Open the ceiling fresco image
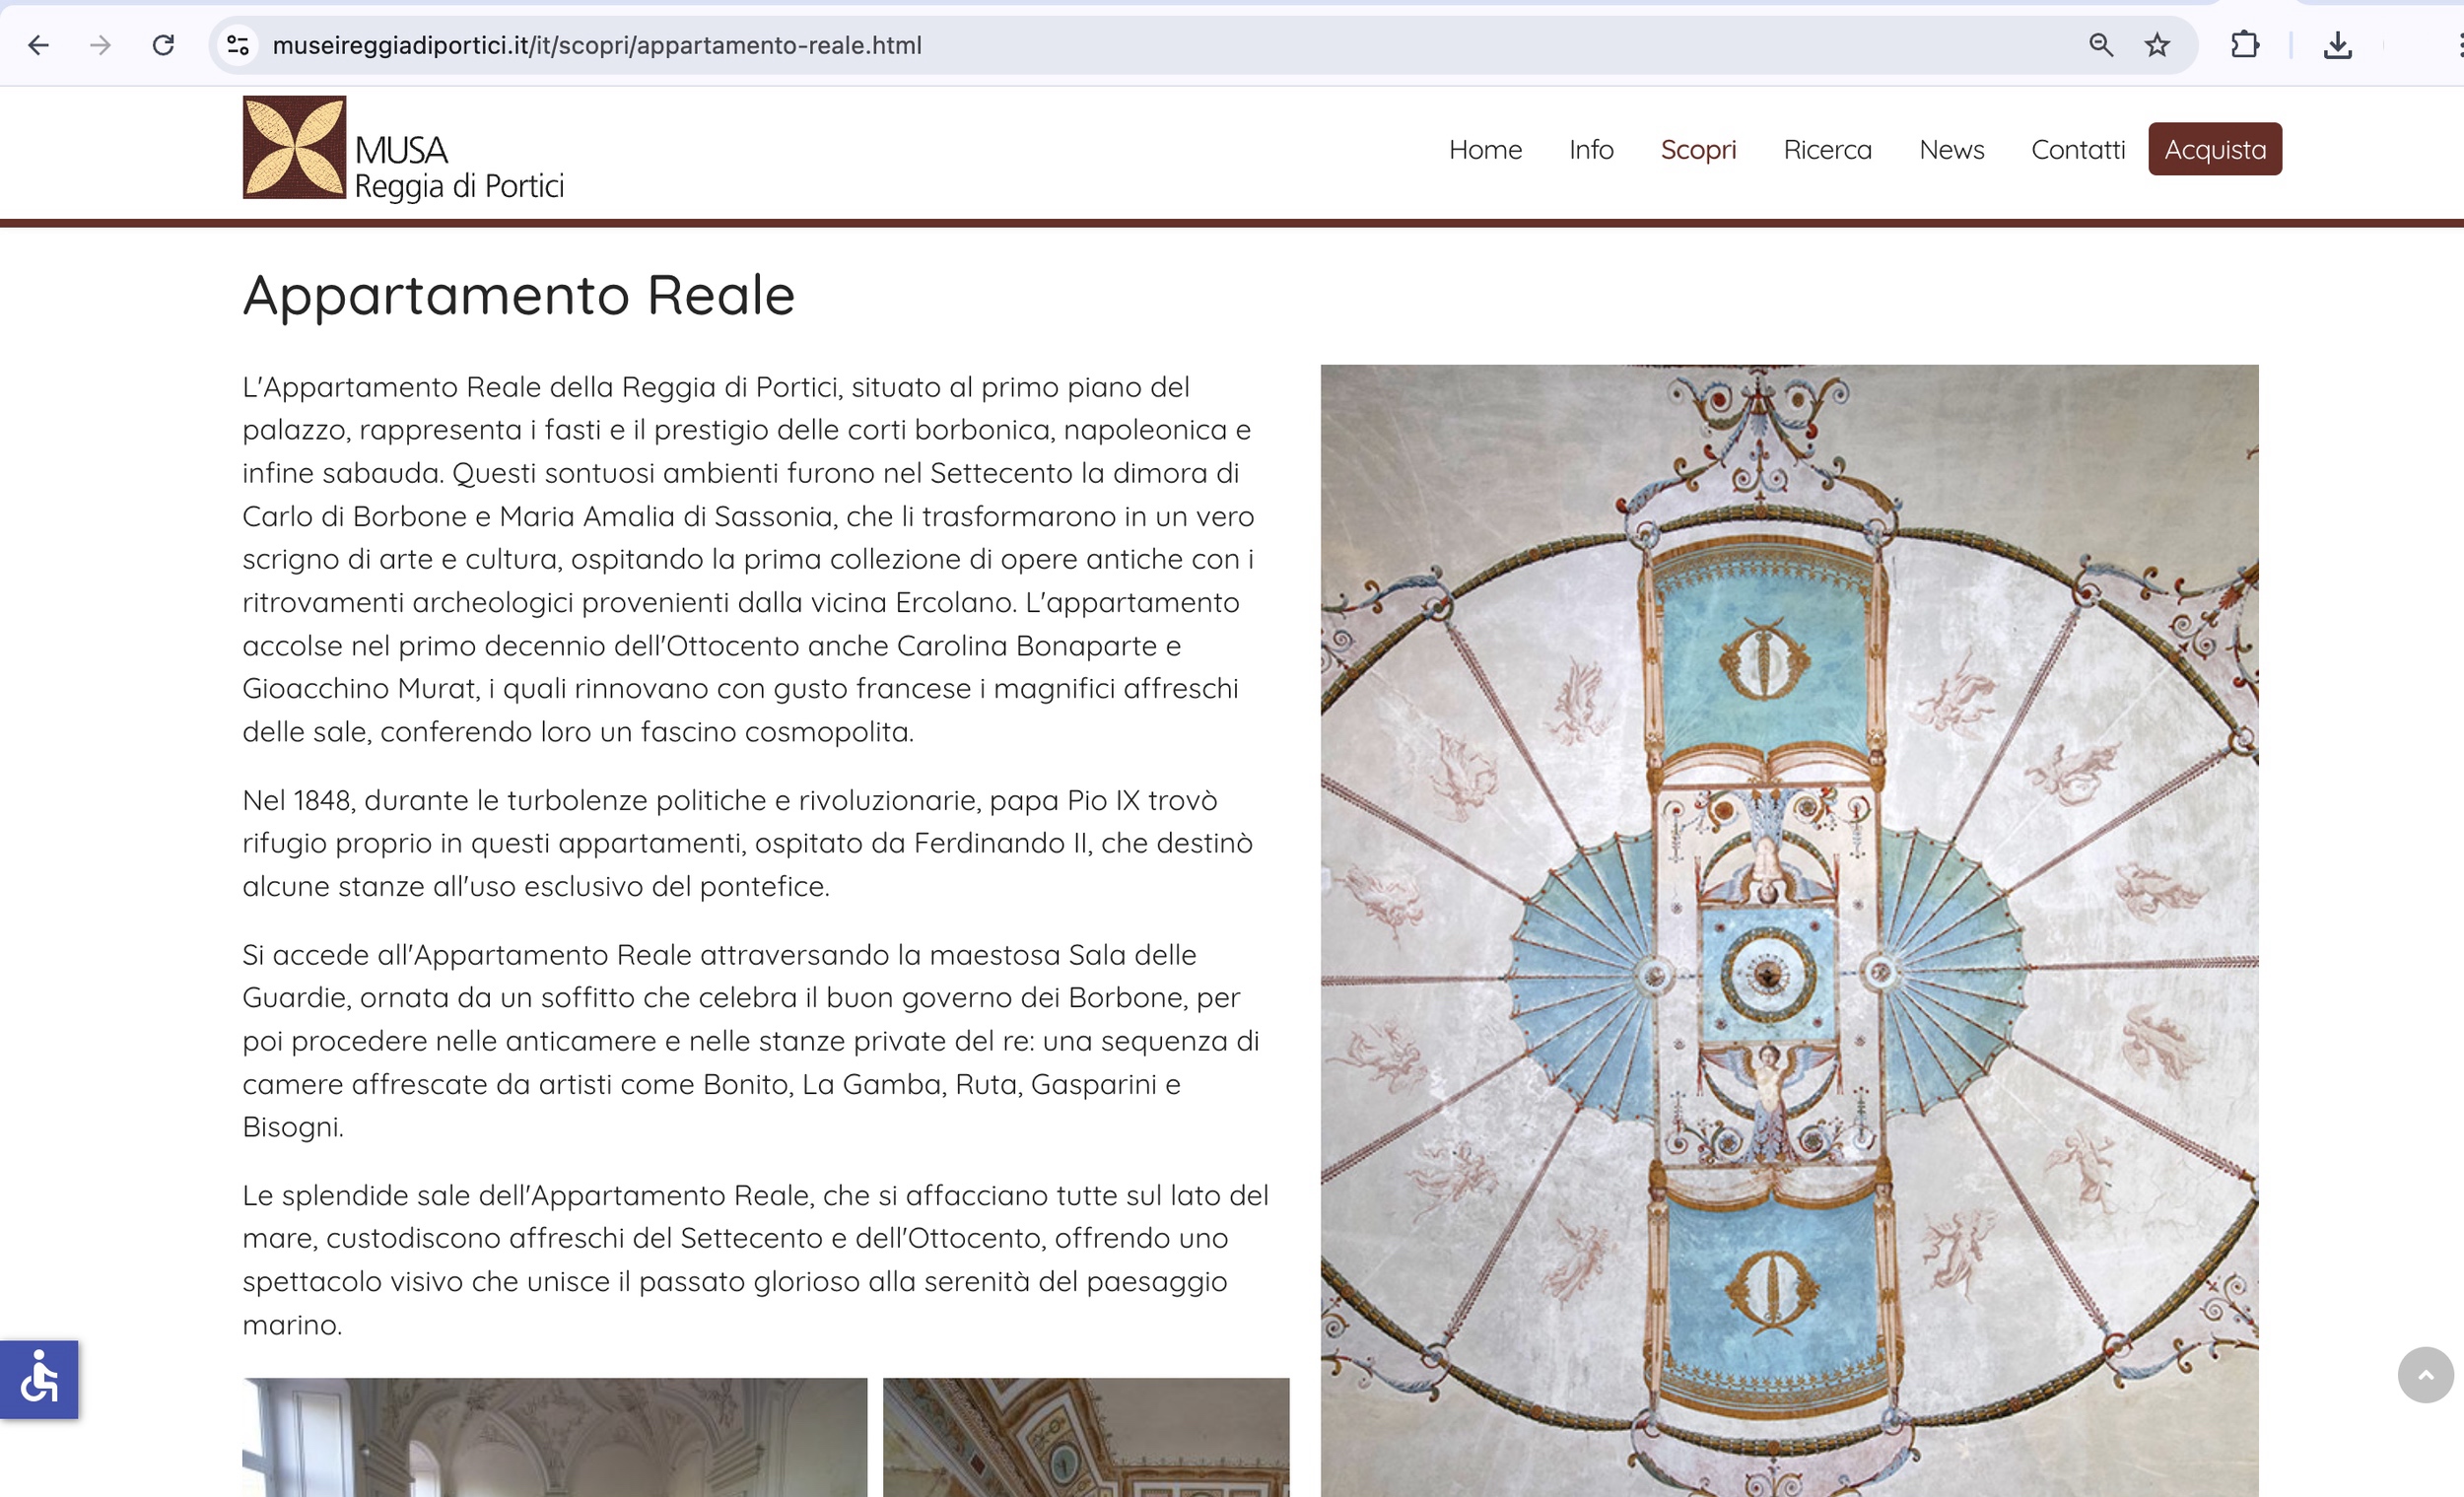The image size is (2464, 1497). (x=1788, y=930)
